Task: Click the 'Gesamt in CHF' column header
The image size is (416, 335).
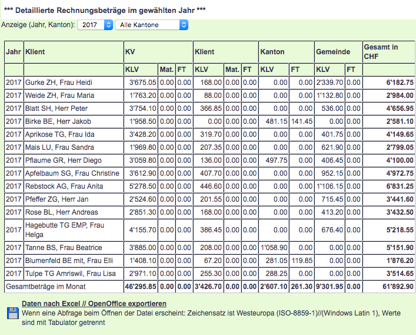Action: pyautogui.click(x=381, y=51)
